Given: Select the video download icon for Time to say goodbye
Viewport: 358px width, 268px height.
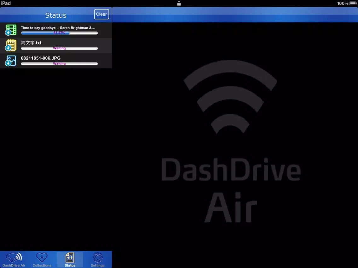Looking at the screenshot, I should point(11,30).
